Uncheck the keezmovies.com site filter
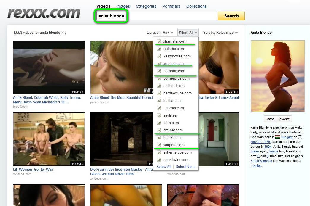 click(159, 56)
